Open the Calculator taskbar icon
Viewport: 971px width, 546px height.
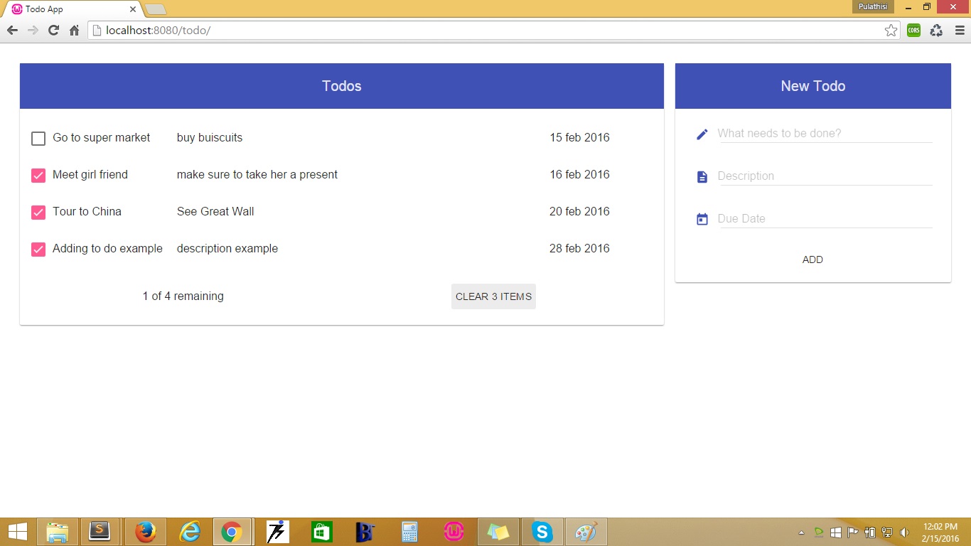point(409,532)
